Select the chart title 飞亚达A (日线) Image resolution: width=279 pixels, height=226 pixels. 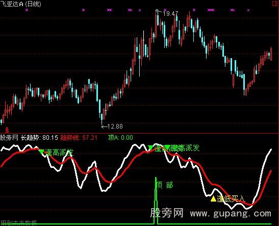coord(20,4)
